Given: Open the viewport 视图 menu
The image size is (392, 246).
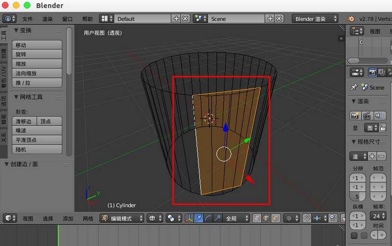Looking at the screenshot, I should click(x=28, y=219).
